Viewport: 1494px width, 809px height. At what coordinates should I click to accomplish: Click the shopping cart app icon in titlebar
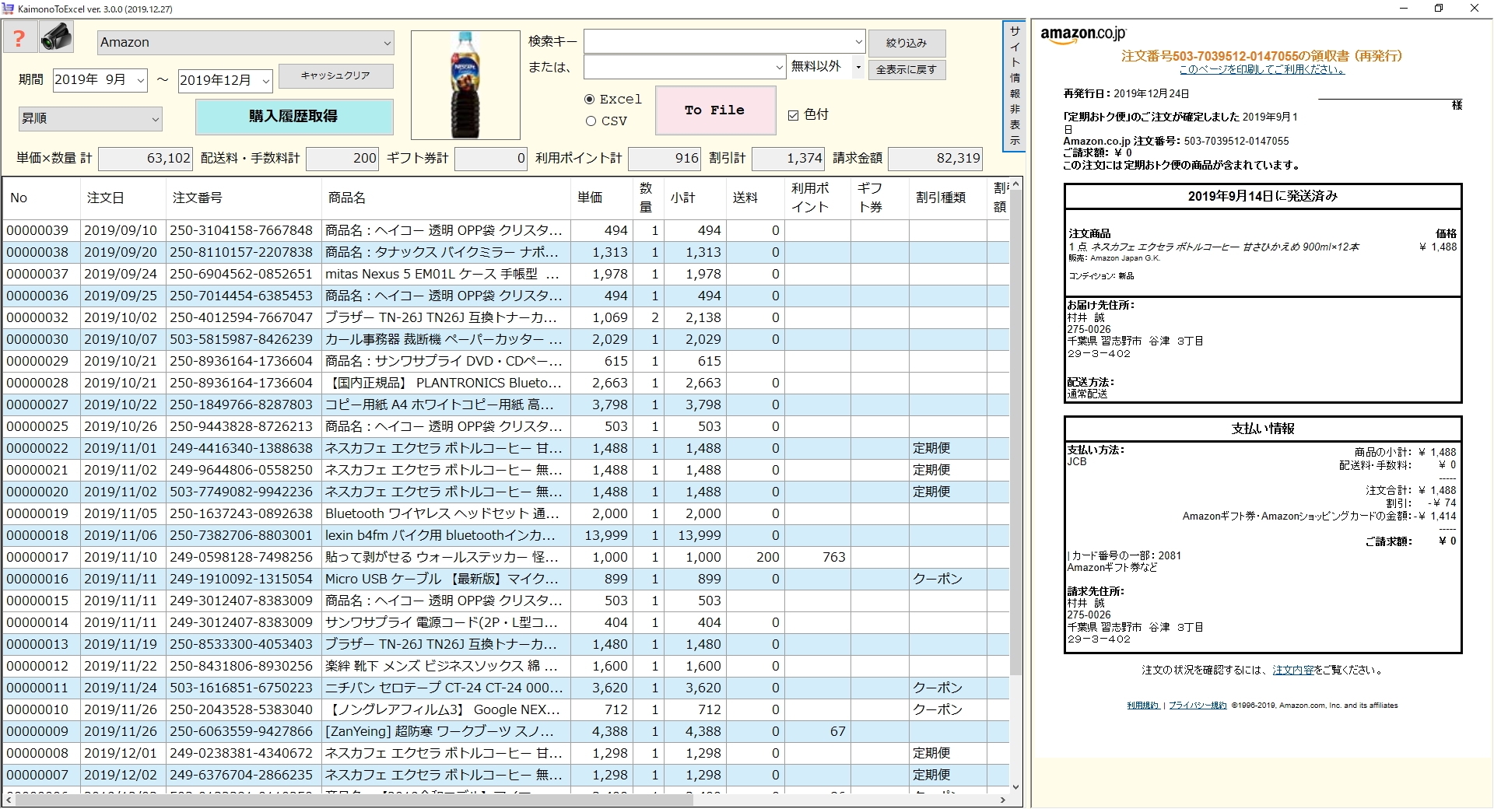tap(8, 9)
